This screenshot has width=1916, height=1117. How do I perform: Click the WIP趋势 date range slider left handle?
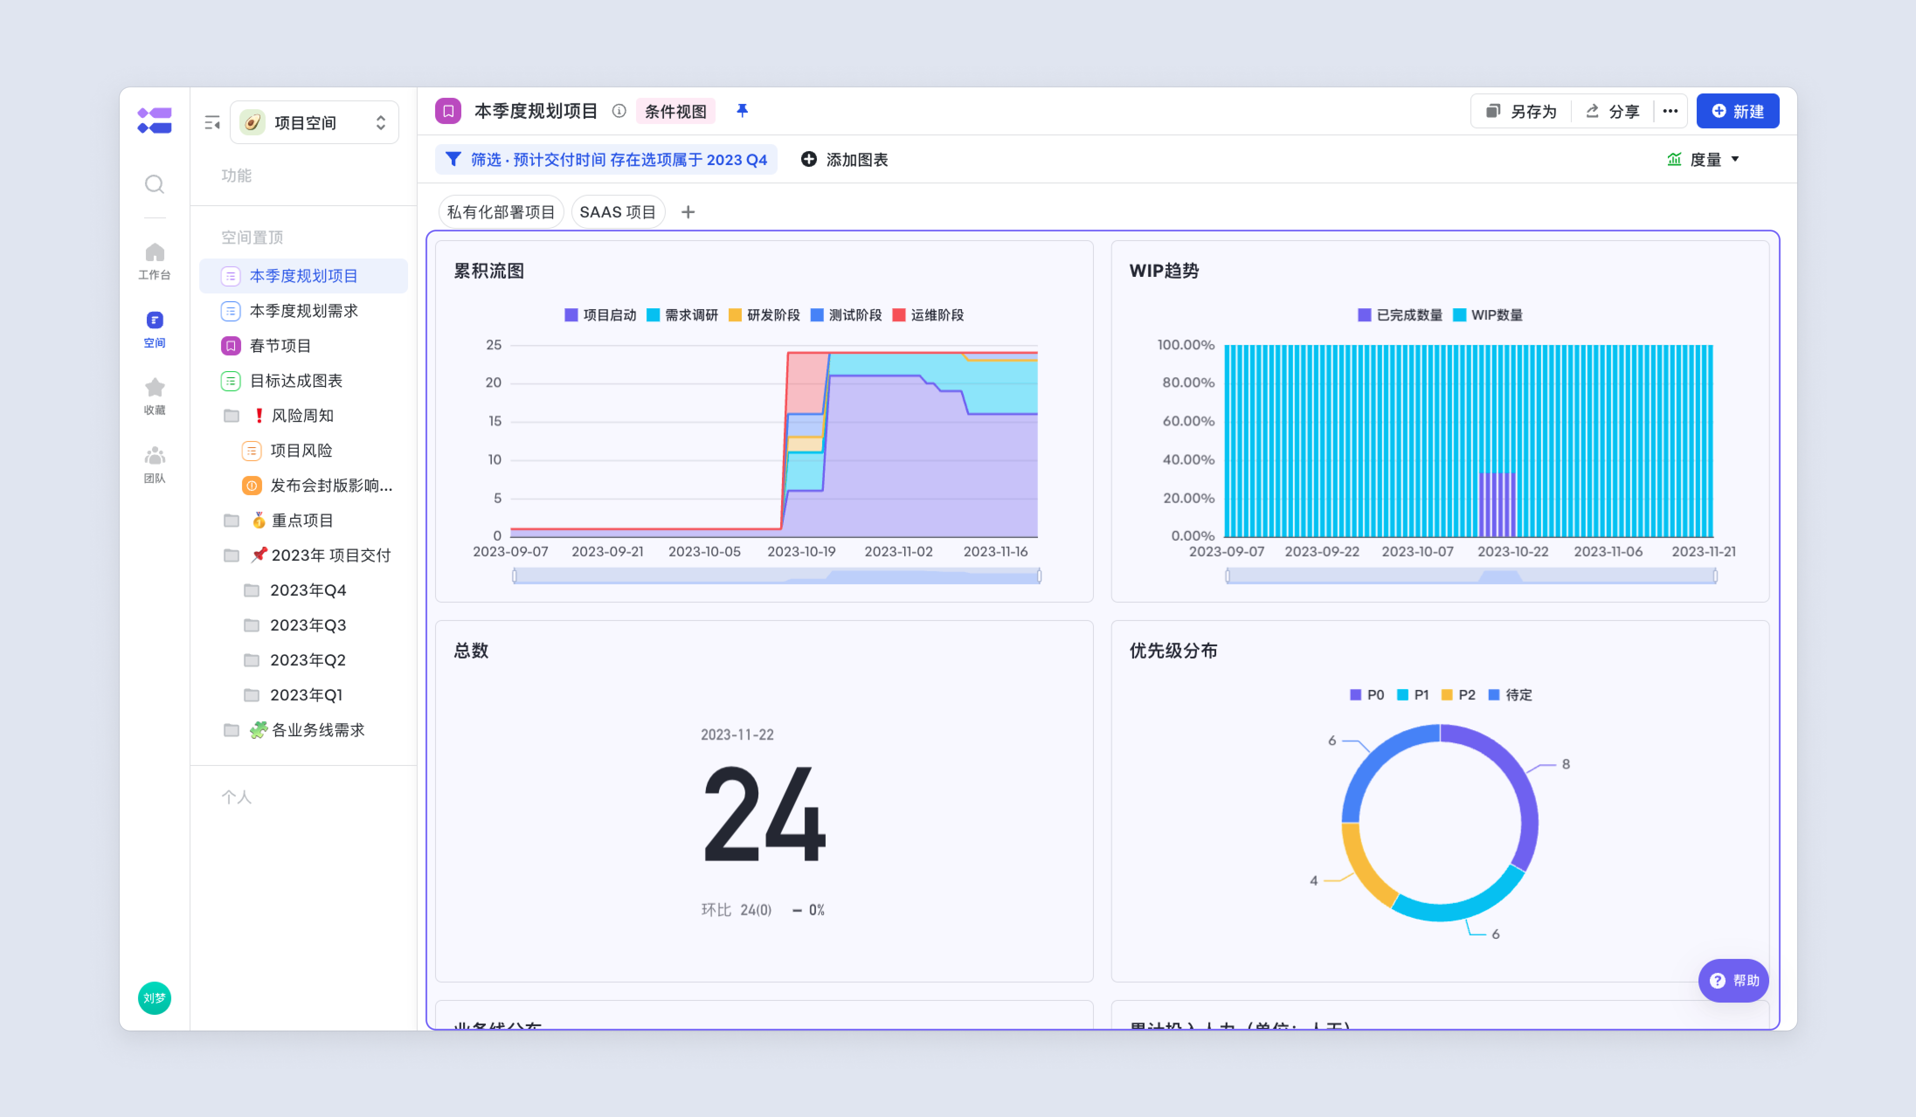[1227, 576]
